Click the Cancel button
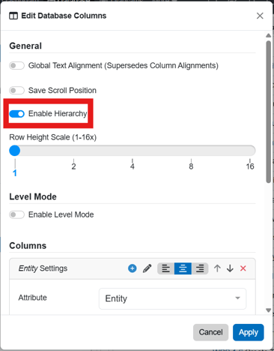 coord(210,332)
